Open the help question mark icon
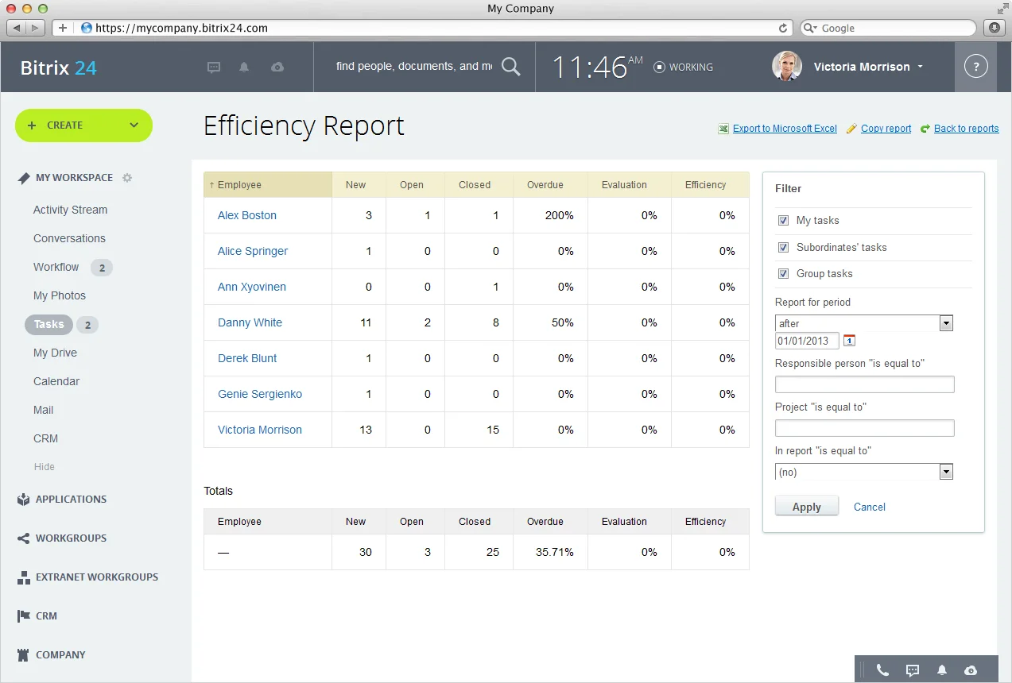Image resolution: width=1012 pixels, height=683 pixels. tap(975, 67)
